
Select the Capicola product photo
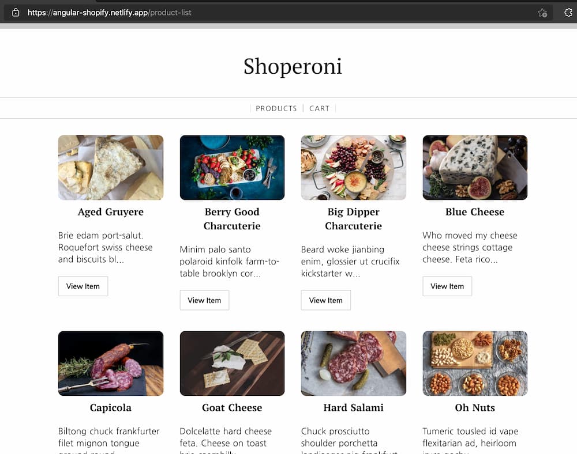(110, 363)
